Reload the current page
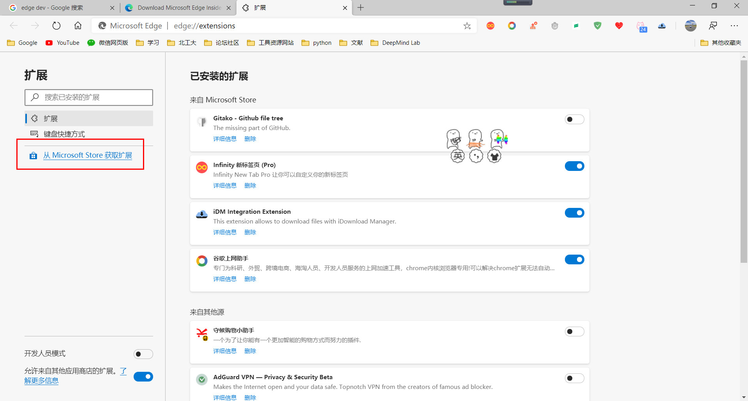Viewport: 748px width, 401px height. pos(56,26)
